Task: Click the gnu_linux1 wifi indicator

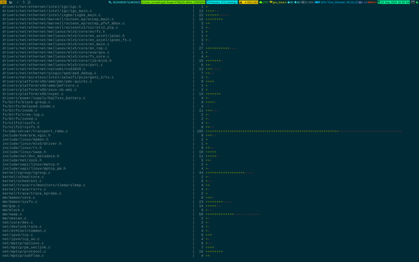Action: click(278, 2)
